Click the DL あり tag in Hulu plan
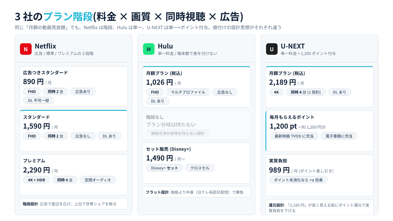Image resolution: width=393 pixels, height=221 pixels. click(158, 101)
